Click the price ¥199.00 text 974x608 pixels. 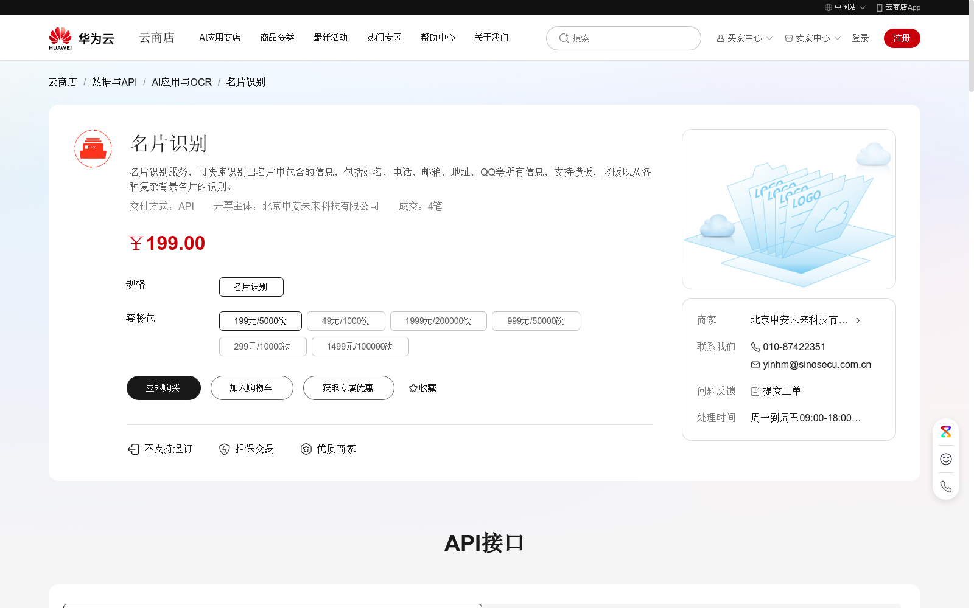click(x=167, y=243)
